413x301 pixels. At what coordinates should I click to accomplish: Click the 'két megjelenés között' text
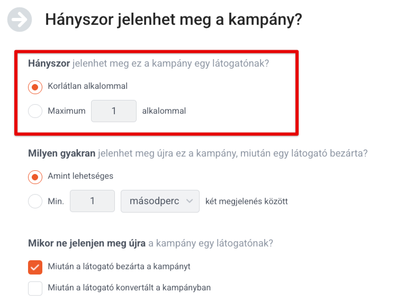tap(247, 201)
